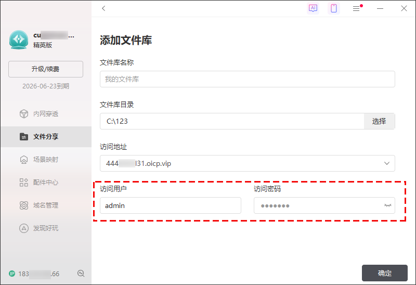Screen dimensions: 416x285
Task: Click the 访问用户 admin input field
Action: [x=170, y=205]
